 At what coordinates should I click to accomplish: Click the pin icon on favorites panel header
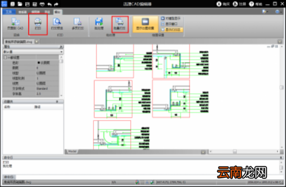click(x=57, y=101)
